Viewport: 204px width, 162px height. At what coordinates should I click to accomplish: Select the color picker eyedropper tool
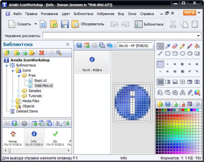pos(168,46)
